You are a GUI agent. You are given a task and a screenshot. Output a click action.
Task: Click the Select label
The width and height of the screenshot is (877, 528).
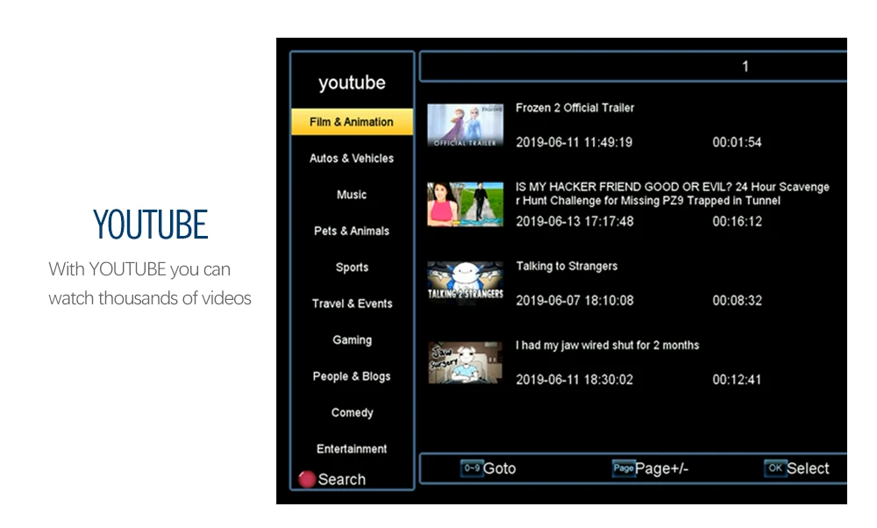tap(808, 468)
